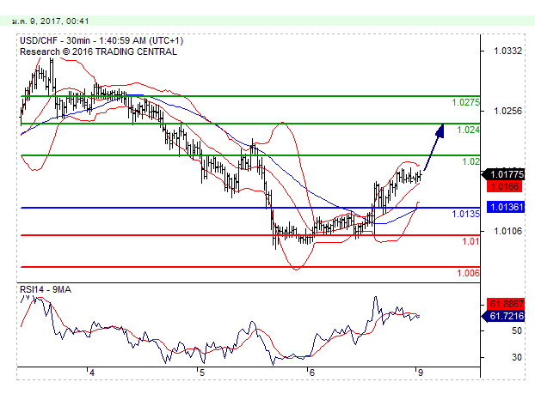The height and width of the screenshot is (394, 535).
Task: Click the RSI axis value 30
Action: (517, 357)
